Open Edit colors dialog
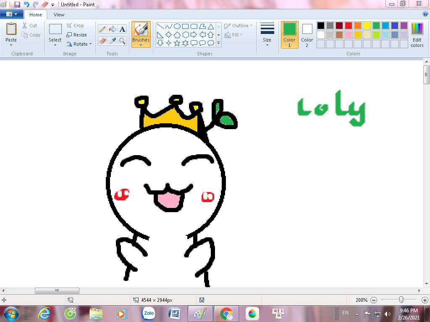Viewport: 430px width, 322px height. pos(417,35)
